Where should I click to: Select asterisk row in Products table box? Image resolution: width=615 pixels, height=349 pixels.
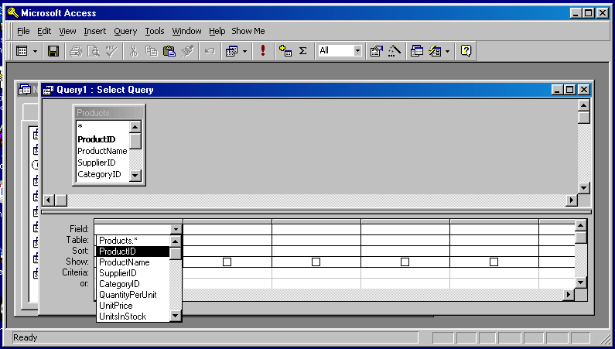pos(102,127)
